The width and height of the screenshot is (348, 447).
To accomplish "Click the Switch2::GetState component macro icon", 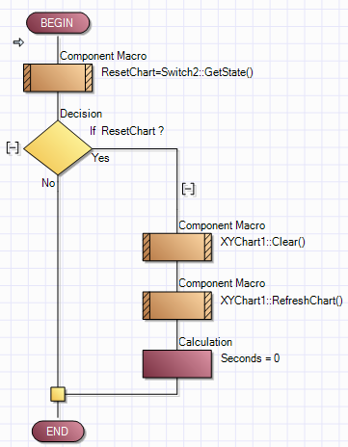I will click(x=58, y=78).
